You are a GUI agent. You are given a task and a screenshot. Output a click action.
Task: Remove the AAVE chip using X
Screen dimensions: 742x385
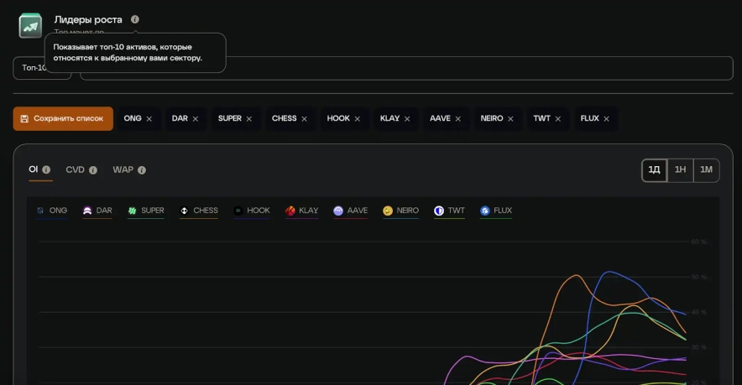point(458,119)
